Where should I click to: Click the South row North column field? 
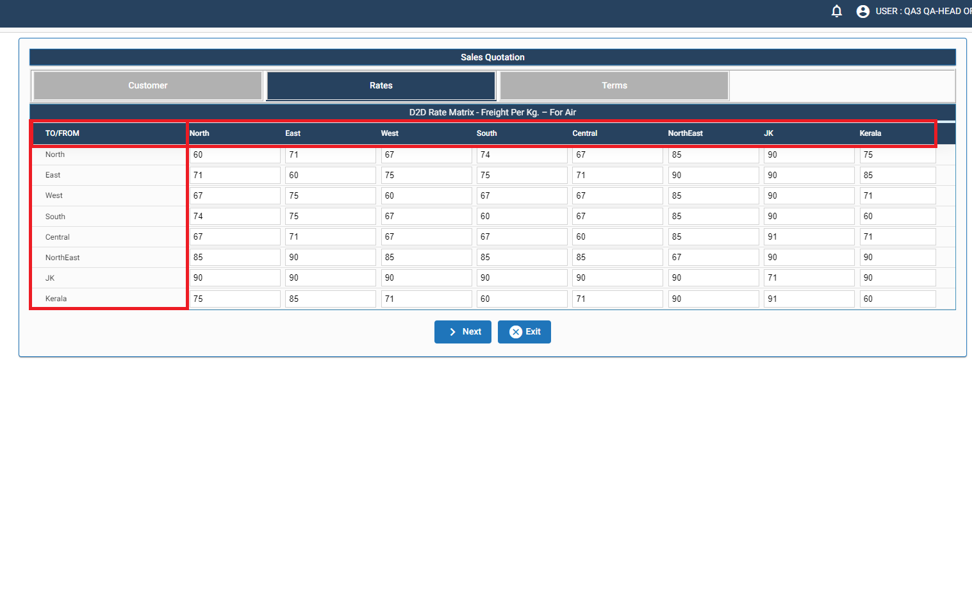(x=235, y=217)
